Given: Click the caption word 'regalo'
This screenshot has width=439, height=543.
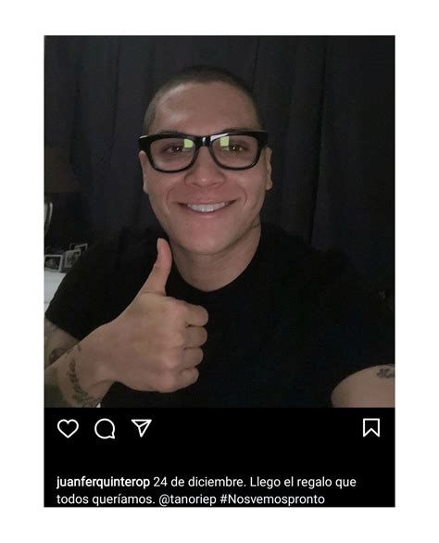Looking at the screenshot, I should click(309, 483).
